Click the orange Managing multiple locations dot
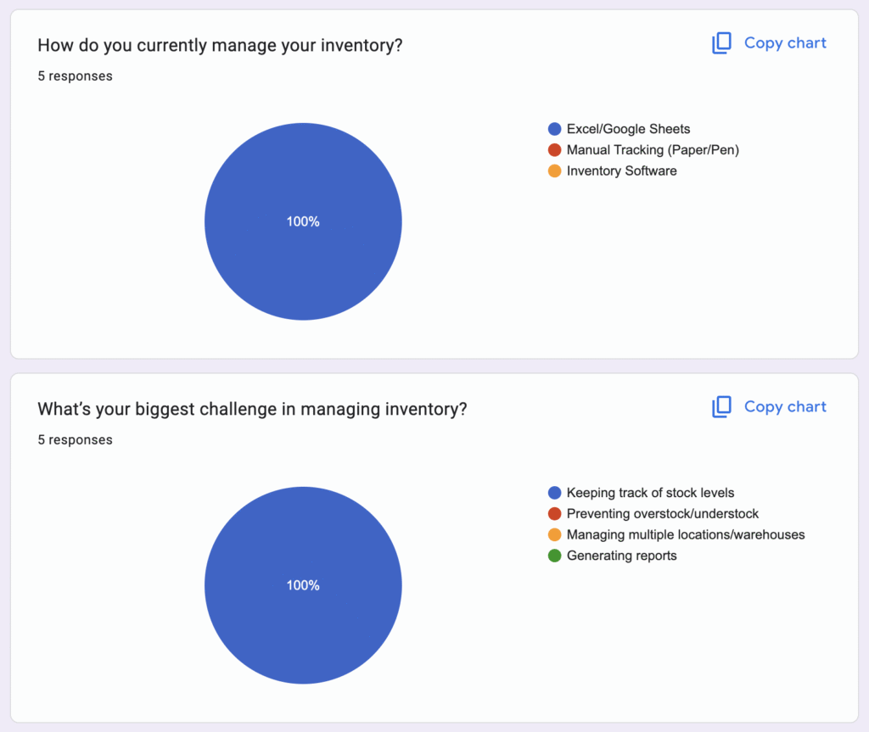869x732 pixels. 555,535
